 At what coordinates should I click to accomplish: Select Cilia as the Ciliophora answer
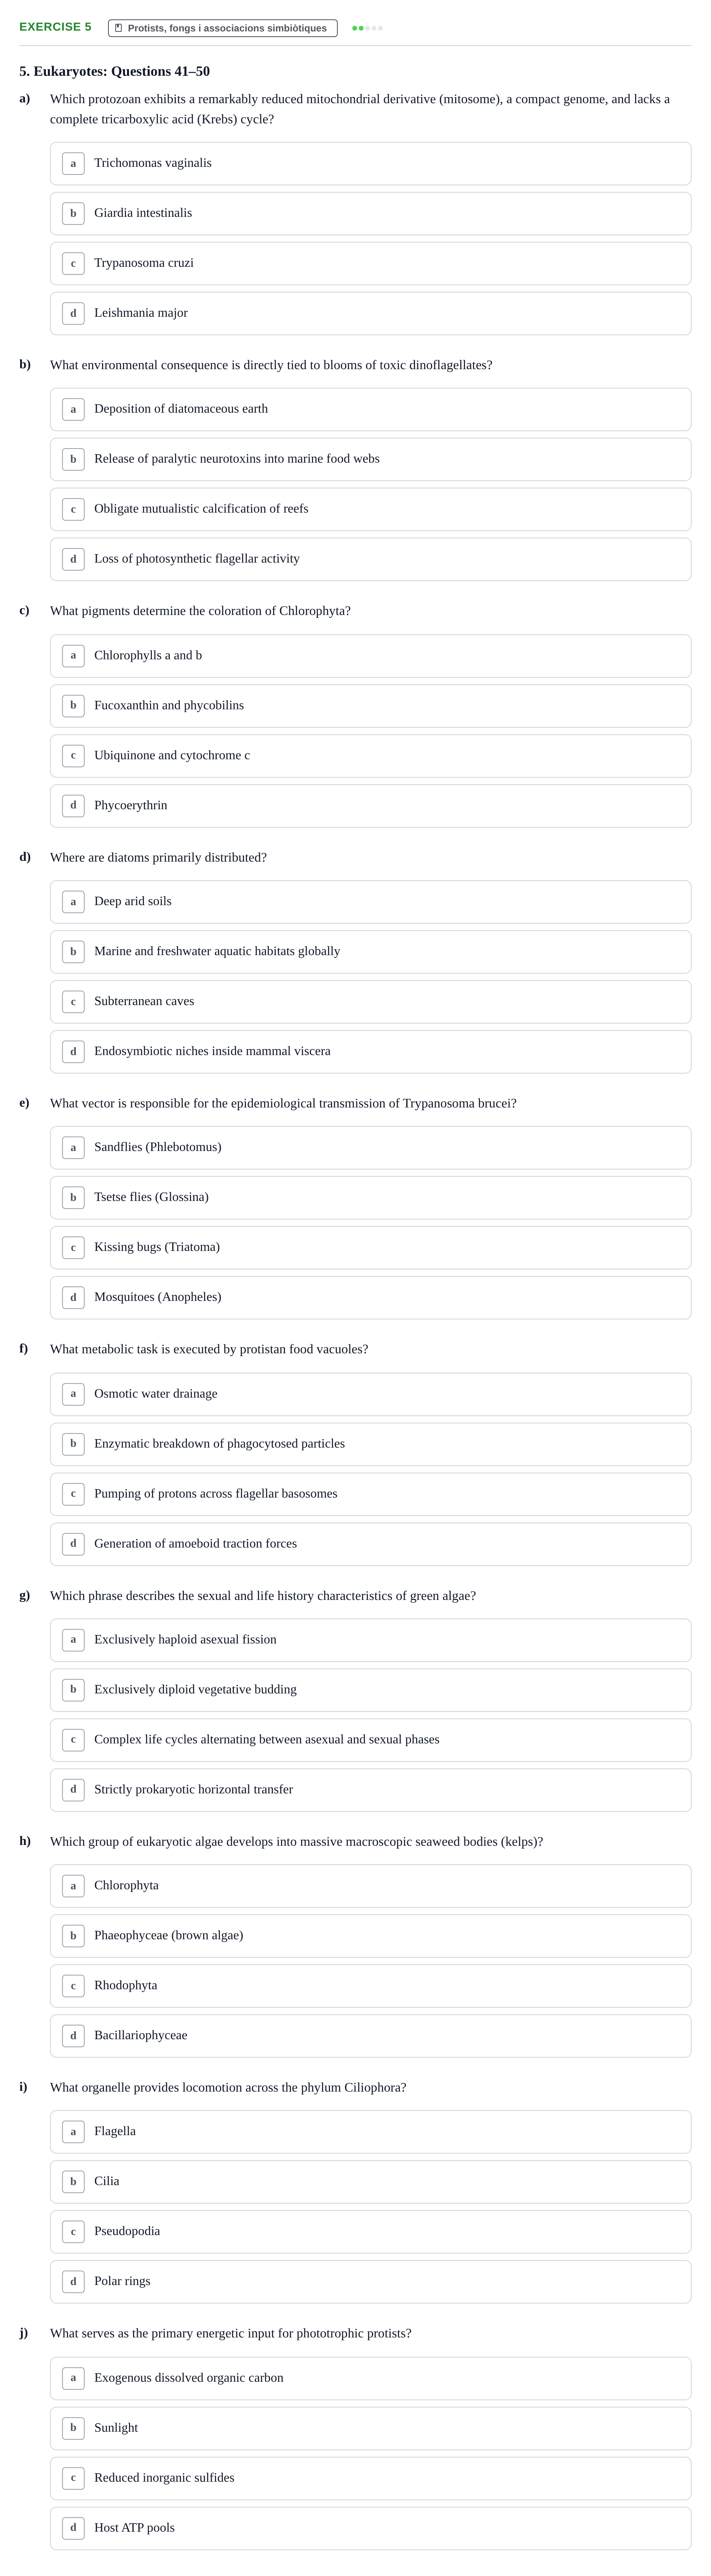(370, 2182)
